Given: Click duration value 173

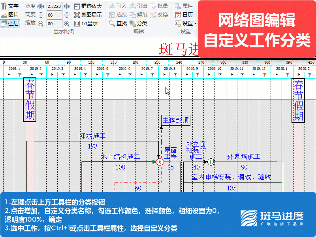Looking at the screenshot, I should pos(93,146).
